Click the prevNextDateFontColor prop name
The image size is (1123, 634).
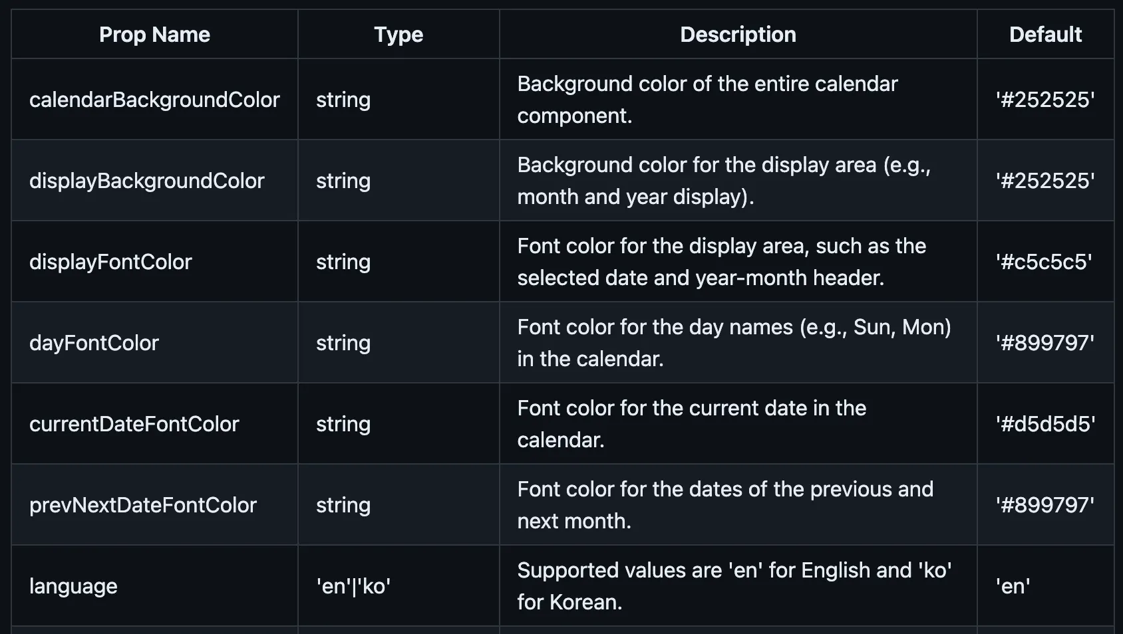click(143, 505)
